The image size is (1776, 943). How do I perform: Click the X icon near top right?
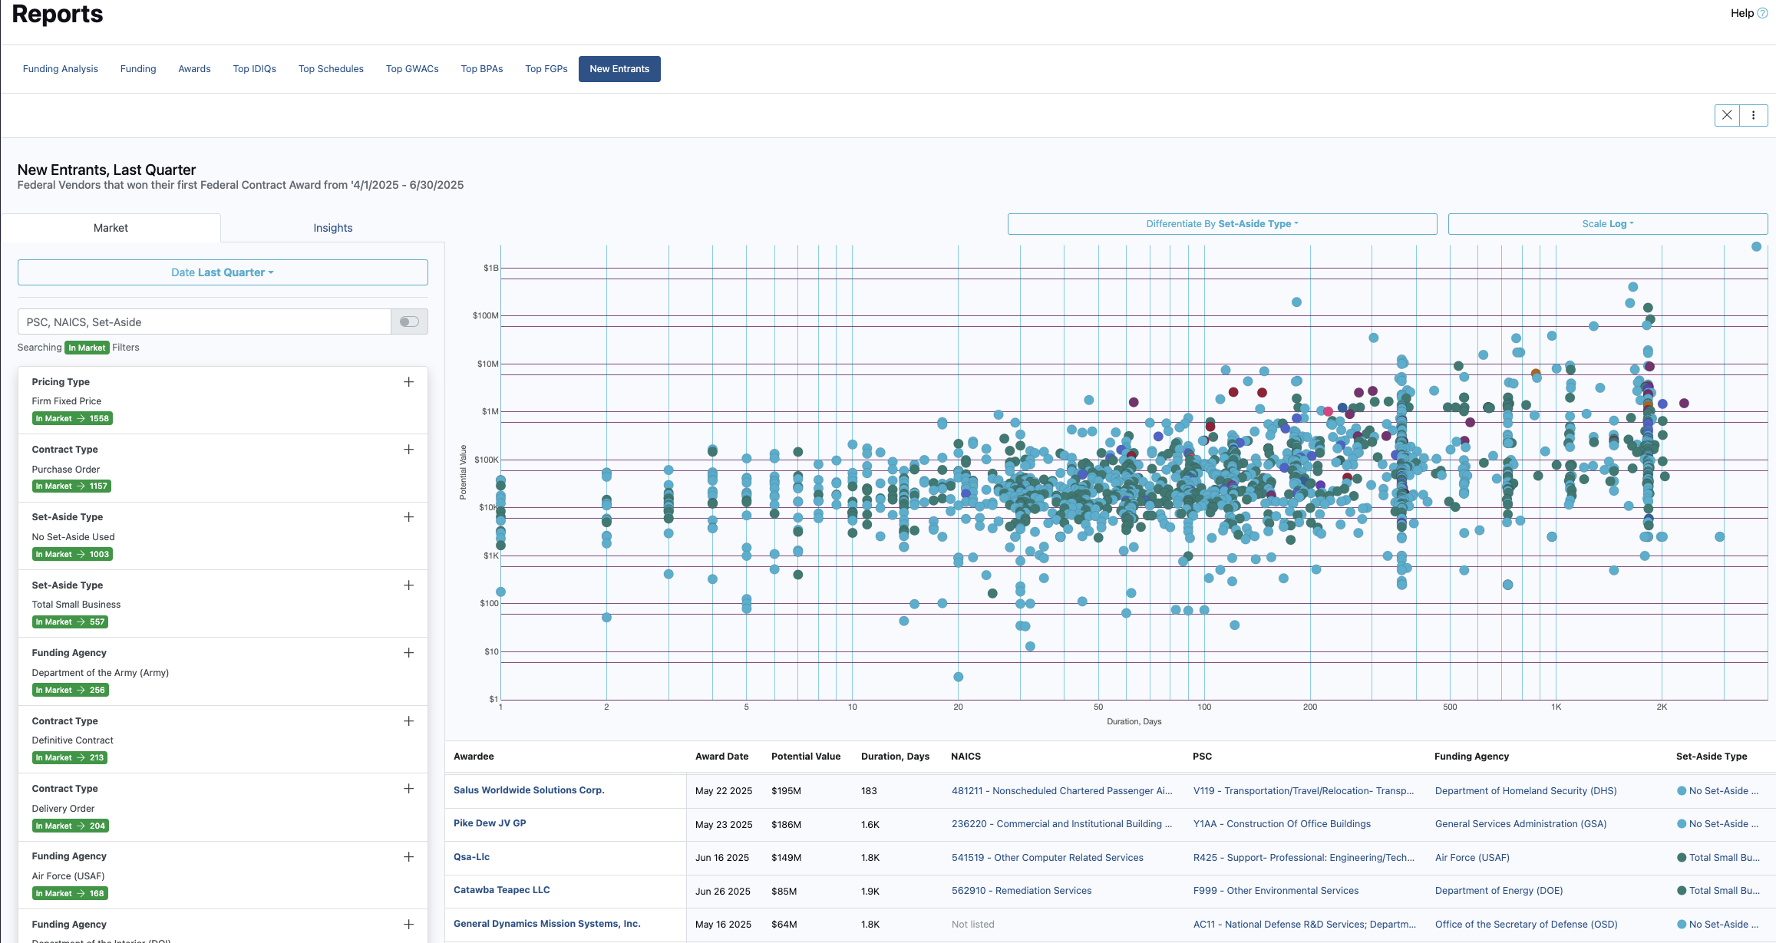[1727, 115]
